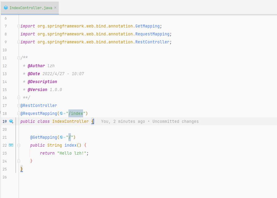Click the RestController import class name

(x=152, y=42)
